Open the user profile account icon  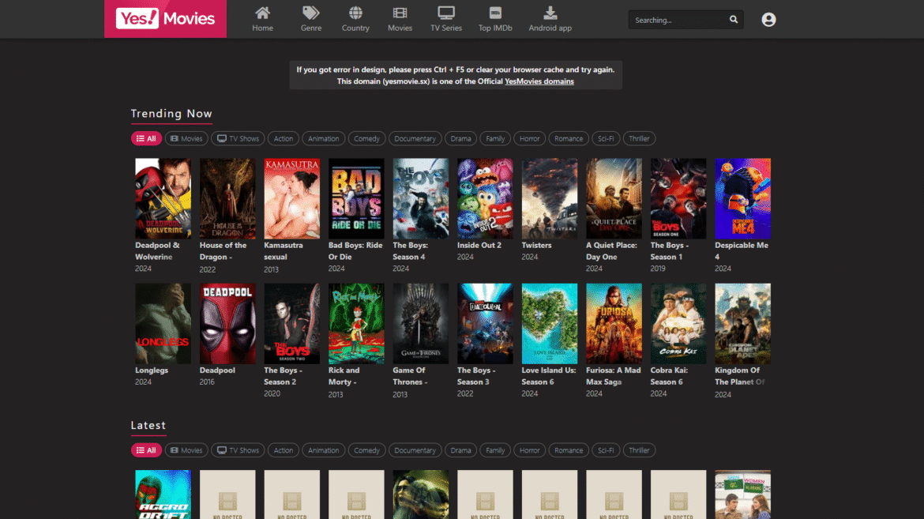point(768,20)
